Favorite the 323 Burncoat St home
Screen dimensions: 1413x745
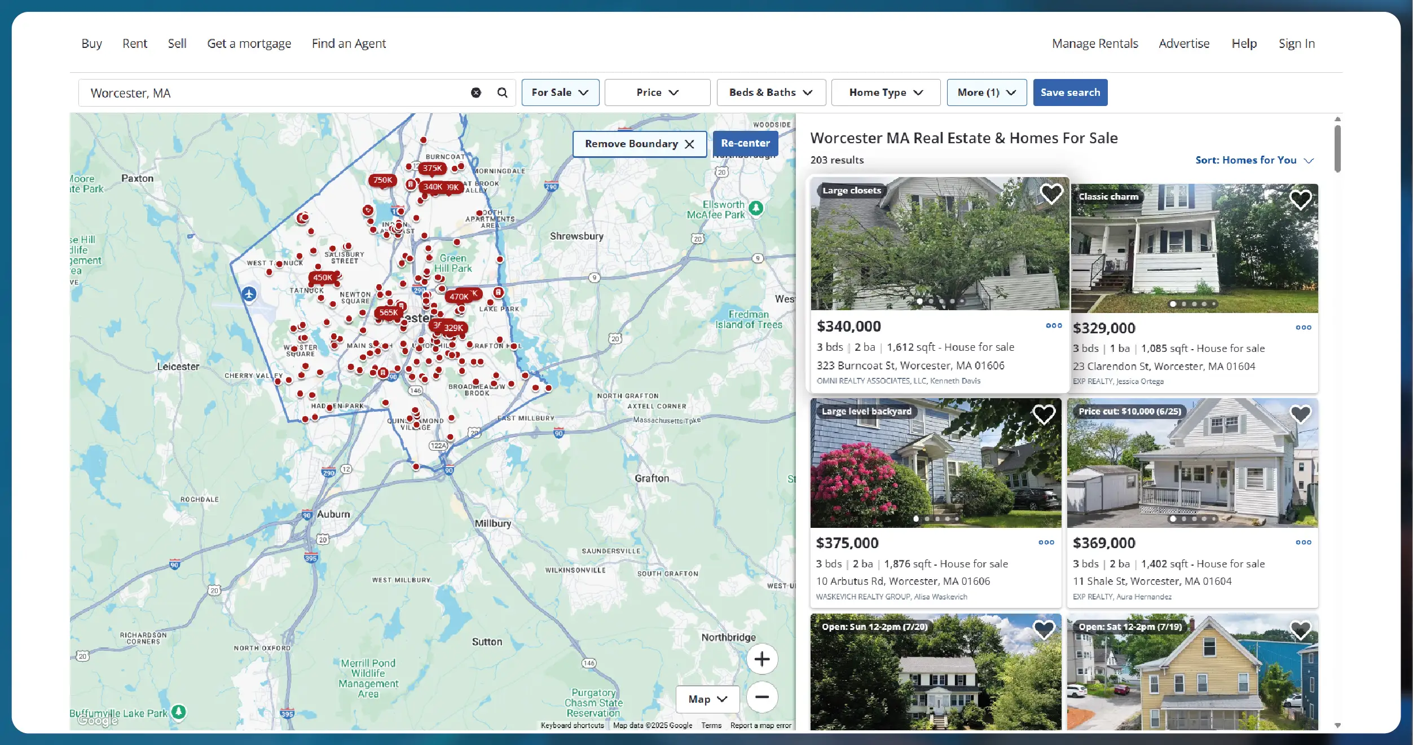click(x=1051, y=195)
